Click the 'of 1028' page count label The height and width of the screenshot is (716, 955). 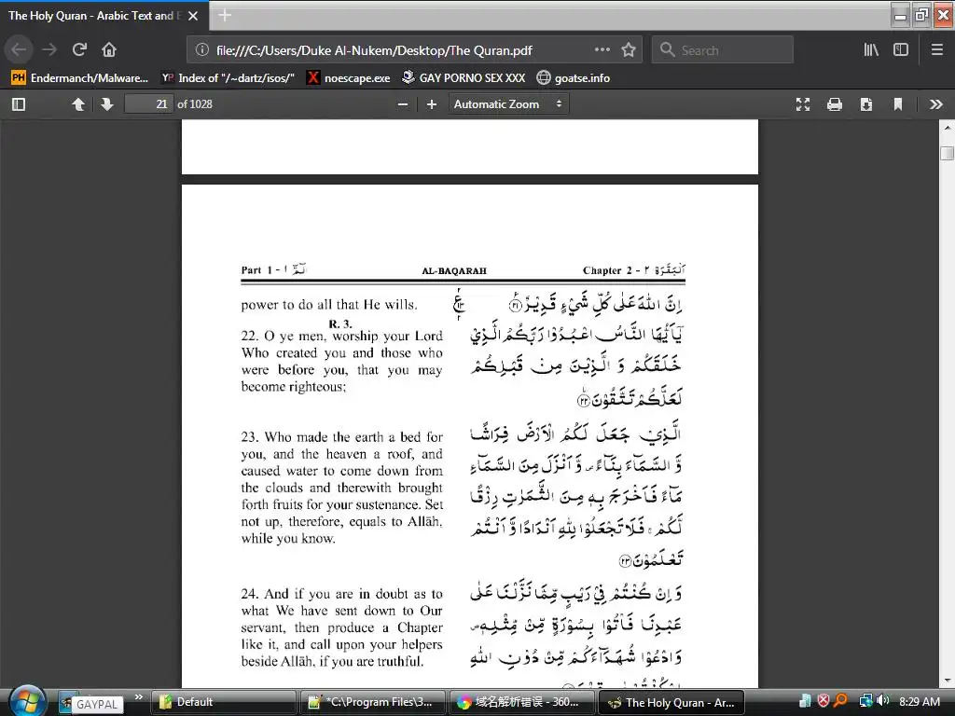point(195,104)
